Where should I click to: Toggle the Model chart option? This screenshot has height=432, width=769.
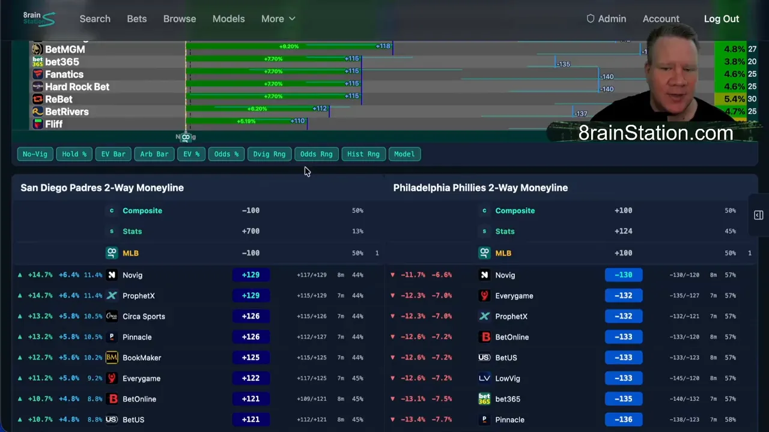[x=404, y=154]
